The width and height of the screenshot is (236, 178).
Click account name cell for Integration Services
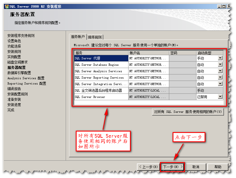tap(149, 84)
